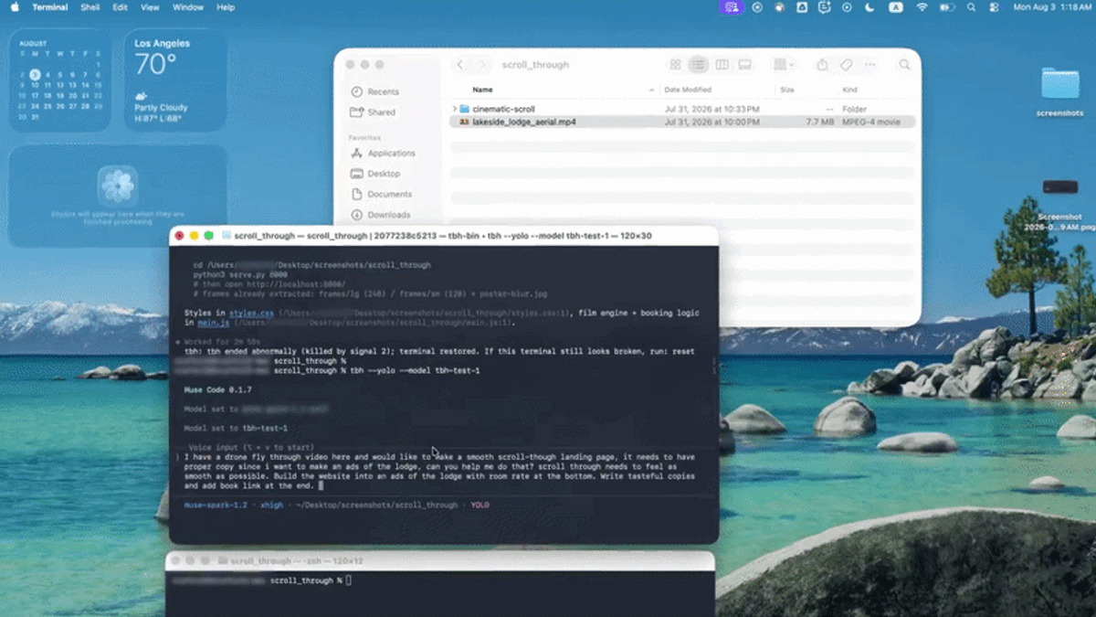Open Control Center in menu bar
The width and height of the screenshot is (1096, 617).
click(994, 7)
